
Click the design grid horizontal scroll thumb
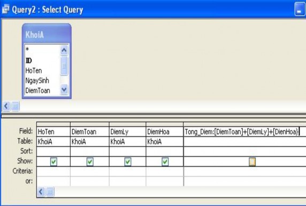50,192
